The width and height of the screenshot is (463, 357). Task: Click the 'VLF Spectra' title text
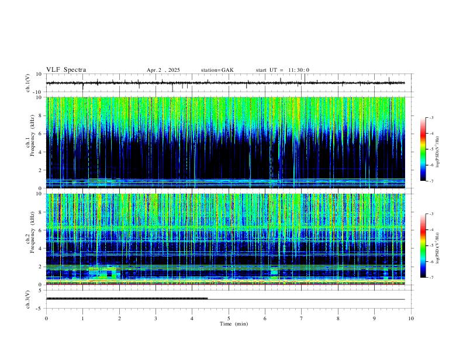point(66,70)
